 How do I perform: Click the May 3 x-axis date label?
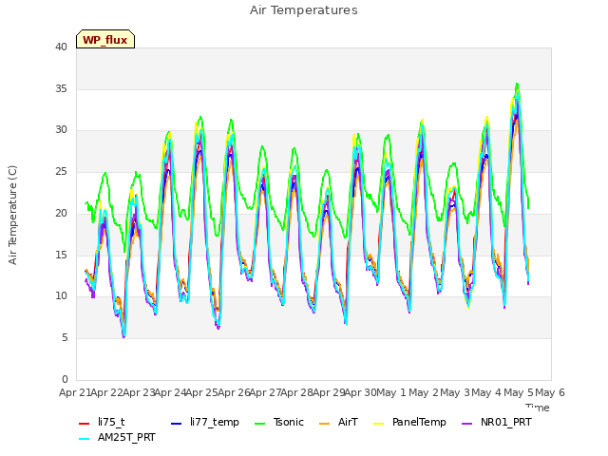455,392
